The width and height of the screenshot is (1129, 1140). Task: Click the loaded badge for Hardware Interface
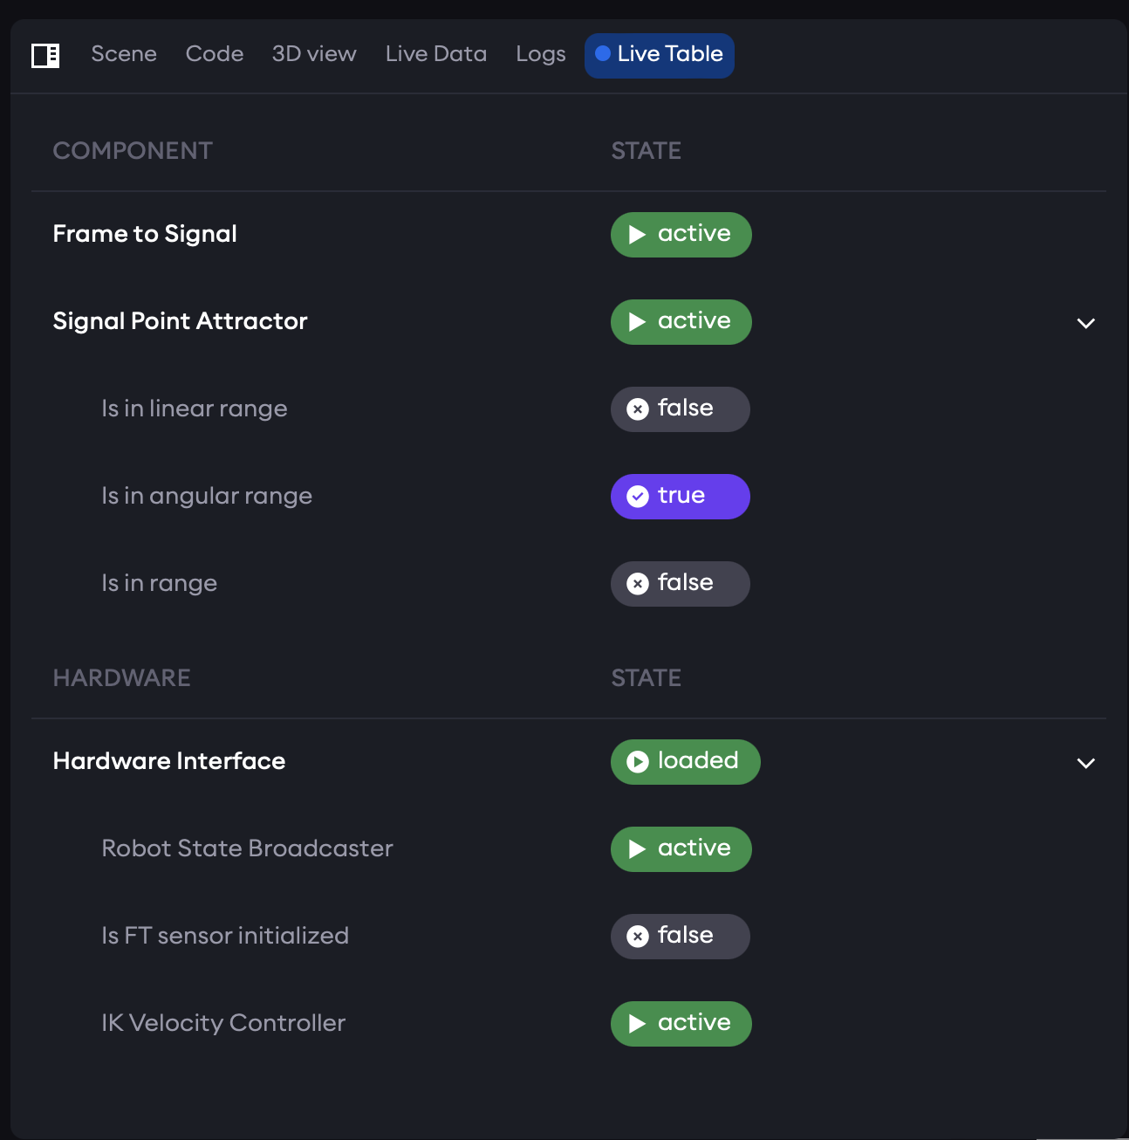tap(685, 762)
